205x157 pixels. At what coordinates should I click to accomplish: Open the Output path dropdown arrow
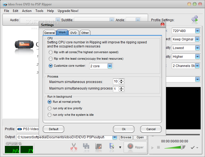[x=115, y=137]
